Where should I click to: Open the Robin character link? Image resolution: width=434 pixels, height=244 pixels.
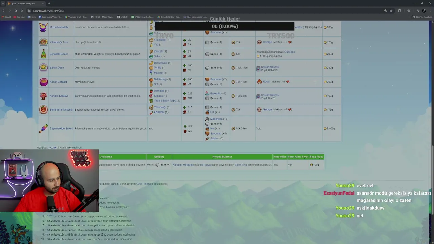tap(266, 82)
